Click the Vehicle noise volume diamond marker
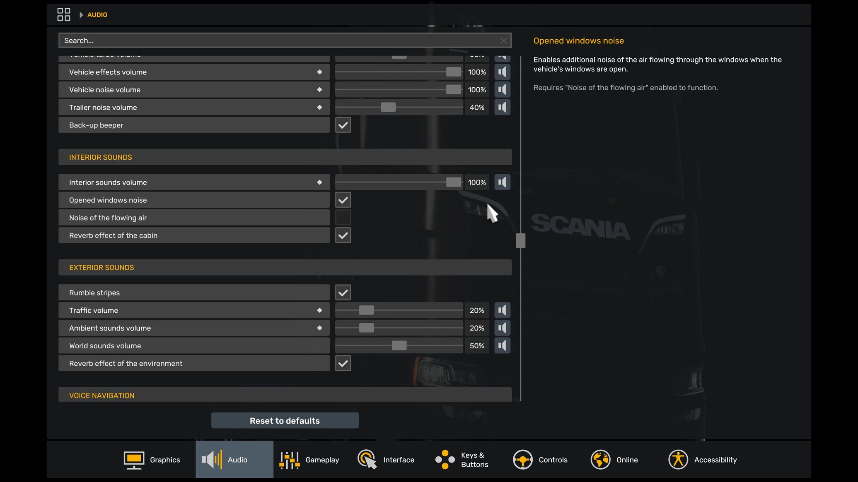The width and height of the screenshot is (858, 482). (x=319, y=90)
